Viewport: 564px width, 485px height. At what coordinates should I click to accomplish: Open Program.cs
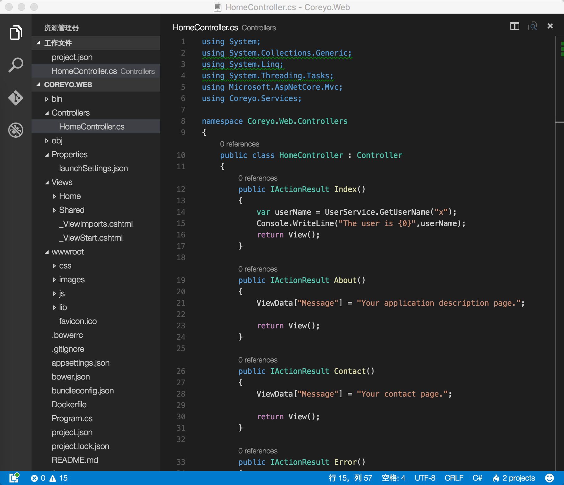tap(96, 418)
